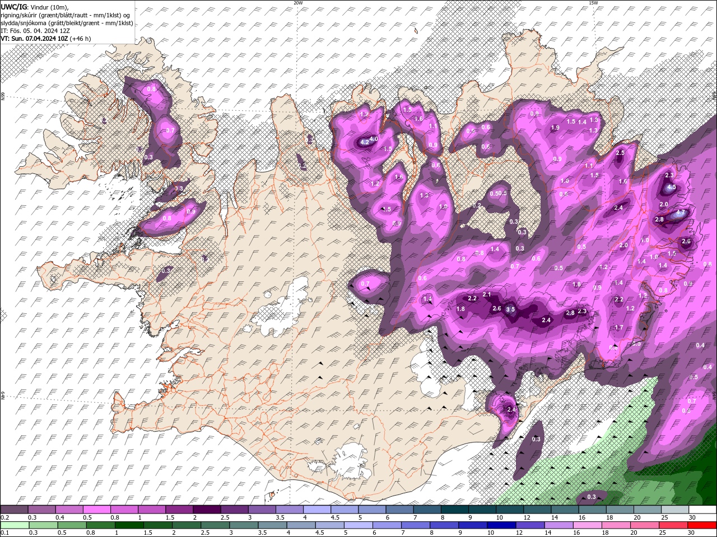This screenshot has width=717, height=537.
Task: Click the '3.5' label in the upper legend row
Action: [x=280, y=517]
